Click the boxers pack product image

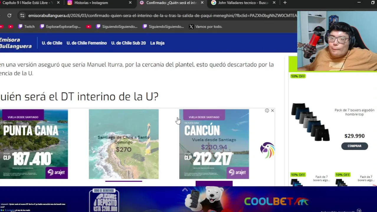(310, 122)
